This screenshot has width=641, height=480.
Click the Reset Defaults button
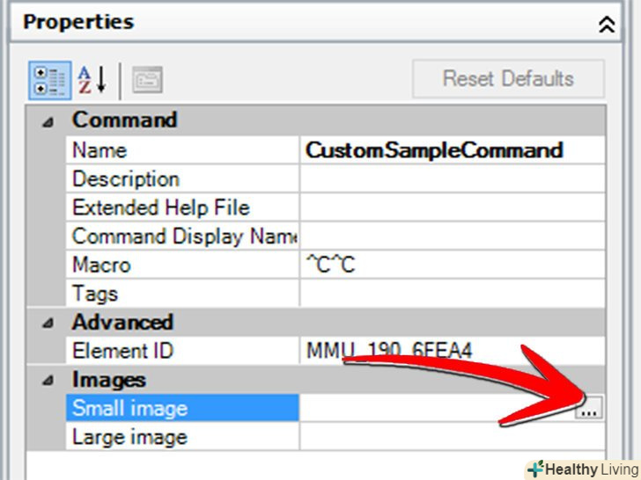508,79
